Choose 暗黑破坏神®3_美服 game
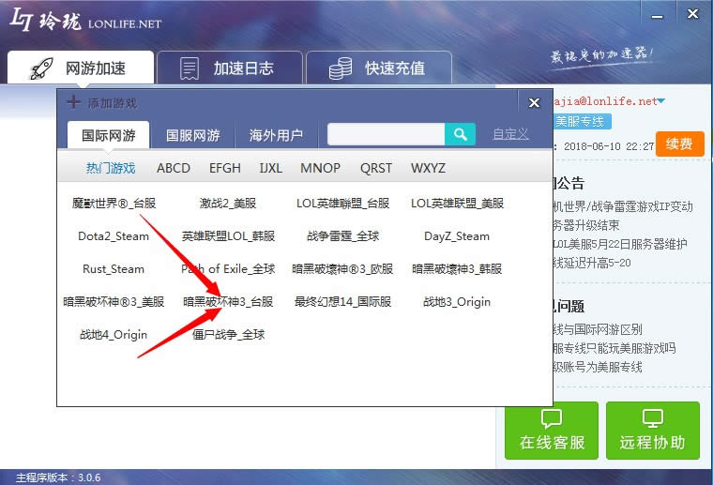The width and height of the screenshot is (713, 485). pyautogui.click(x=114, y=302)
